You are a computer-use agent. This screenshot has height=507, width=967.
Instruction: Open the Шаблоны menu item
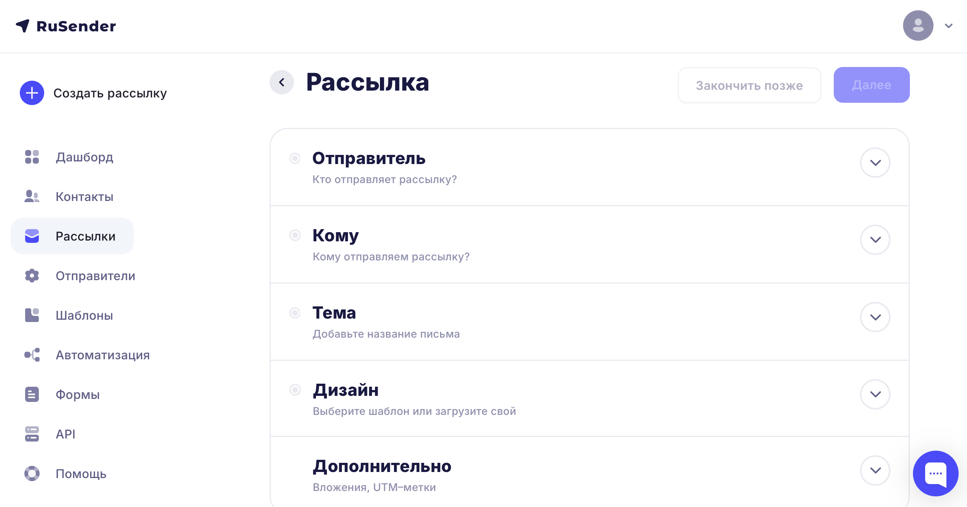(85, 316)
